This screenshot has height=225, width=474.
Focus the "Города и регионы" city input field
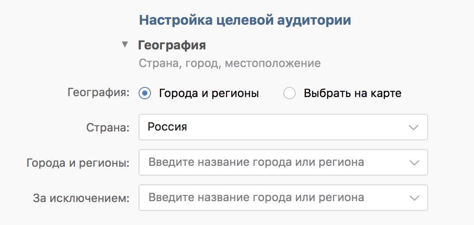pos(274,162)
